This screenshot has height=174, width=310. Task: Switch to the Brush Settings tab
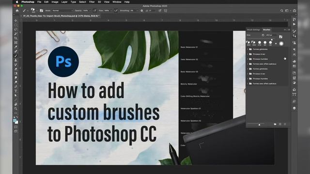point(254,30)
